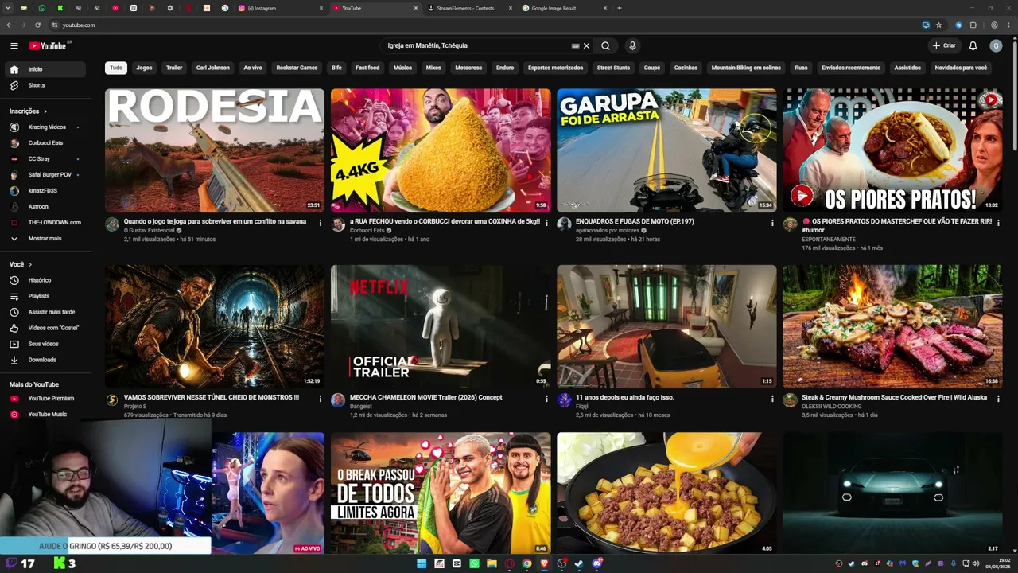The width and height of the screenshot is (1018, 573).
Task: Click the magnifier search button
Action: [x=605, y=46]
